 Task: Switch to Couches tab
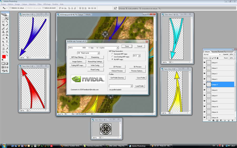pyautogui.click(x=215, y=52)
